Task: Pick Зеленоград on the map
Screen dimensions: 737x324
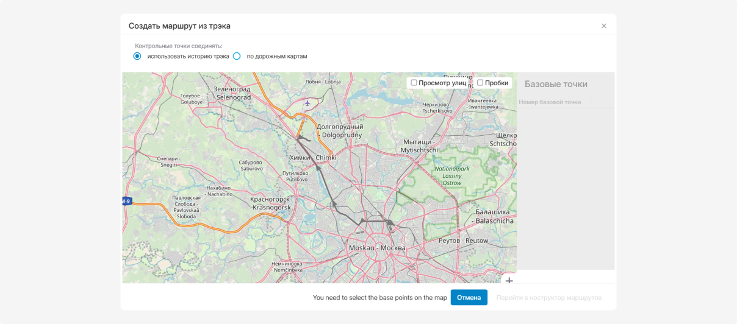Action: pos(232,93)
